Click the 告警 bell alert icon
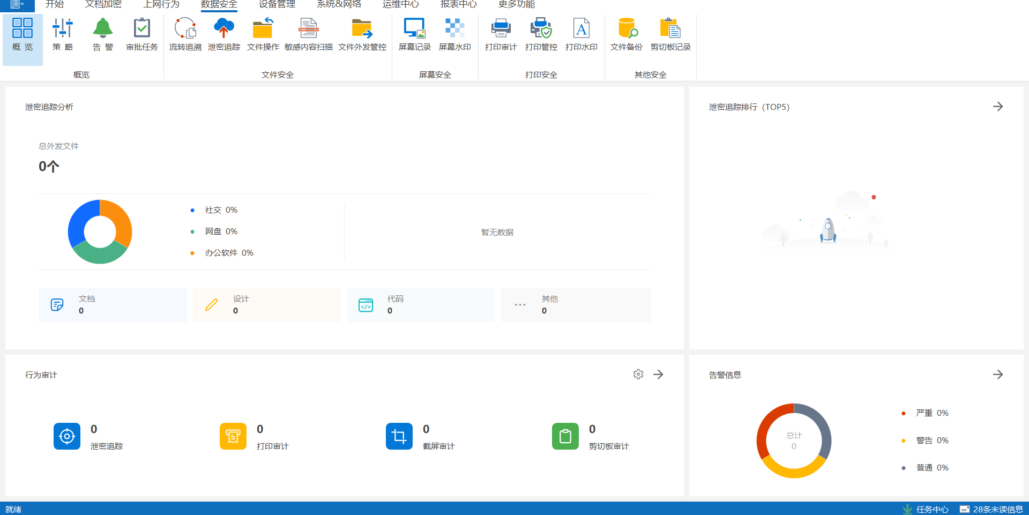 click(102, 28)
